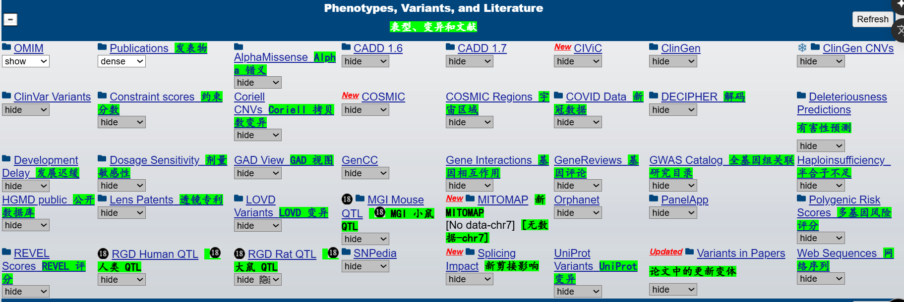The height and width of the screenshot is (302, 904).
Task: Click the folder icon beside DECIPHER
Action: [x=654, y=96]
